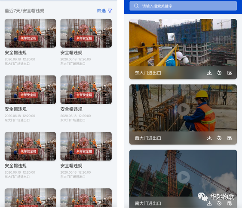242x208 pixels.
Task: Open second-row right 安全帽违规 thumbnail
Action: coord(86,90)
